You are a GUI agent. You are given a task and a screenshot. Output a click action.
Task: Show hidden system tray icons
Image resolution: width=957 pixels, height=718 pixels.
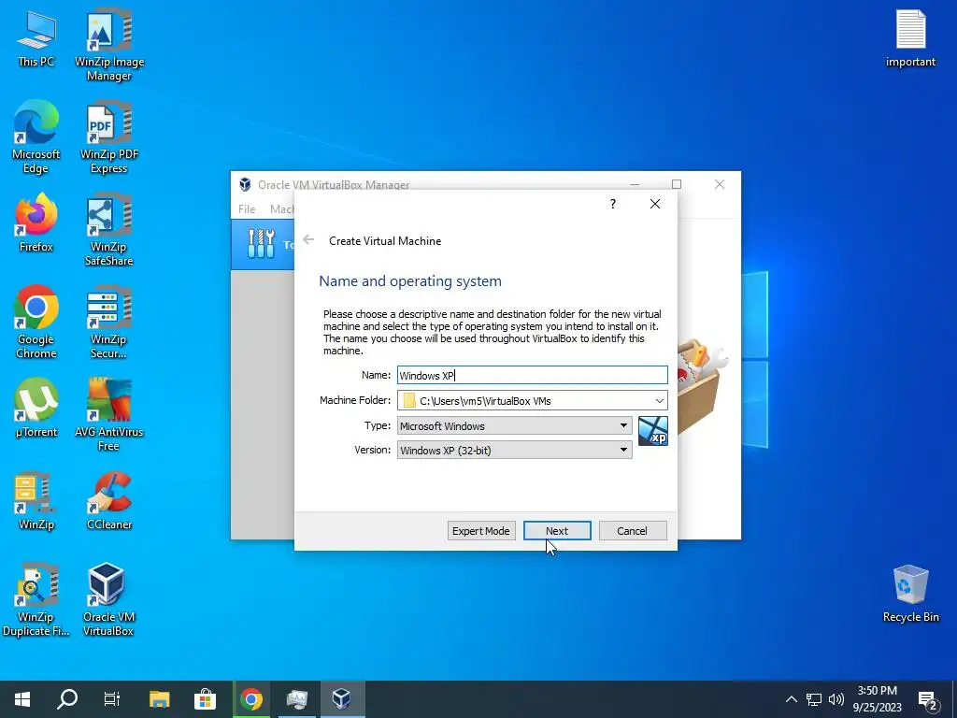tap(791, 699)
